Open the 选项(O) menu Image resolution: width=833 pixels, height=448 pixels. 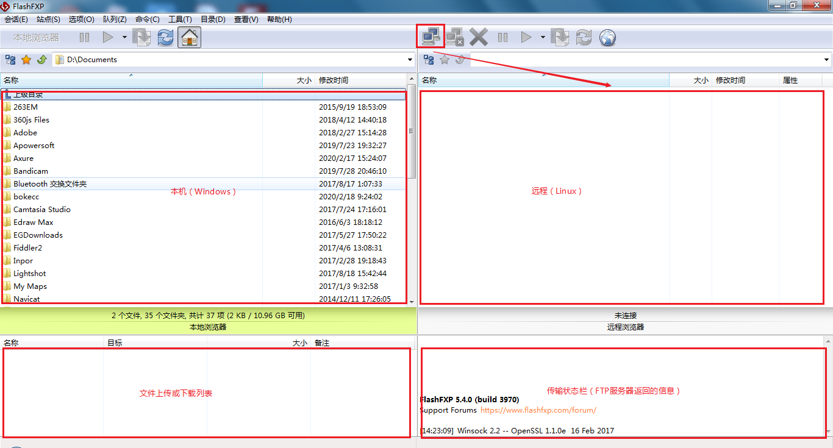pos(81,20)
